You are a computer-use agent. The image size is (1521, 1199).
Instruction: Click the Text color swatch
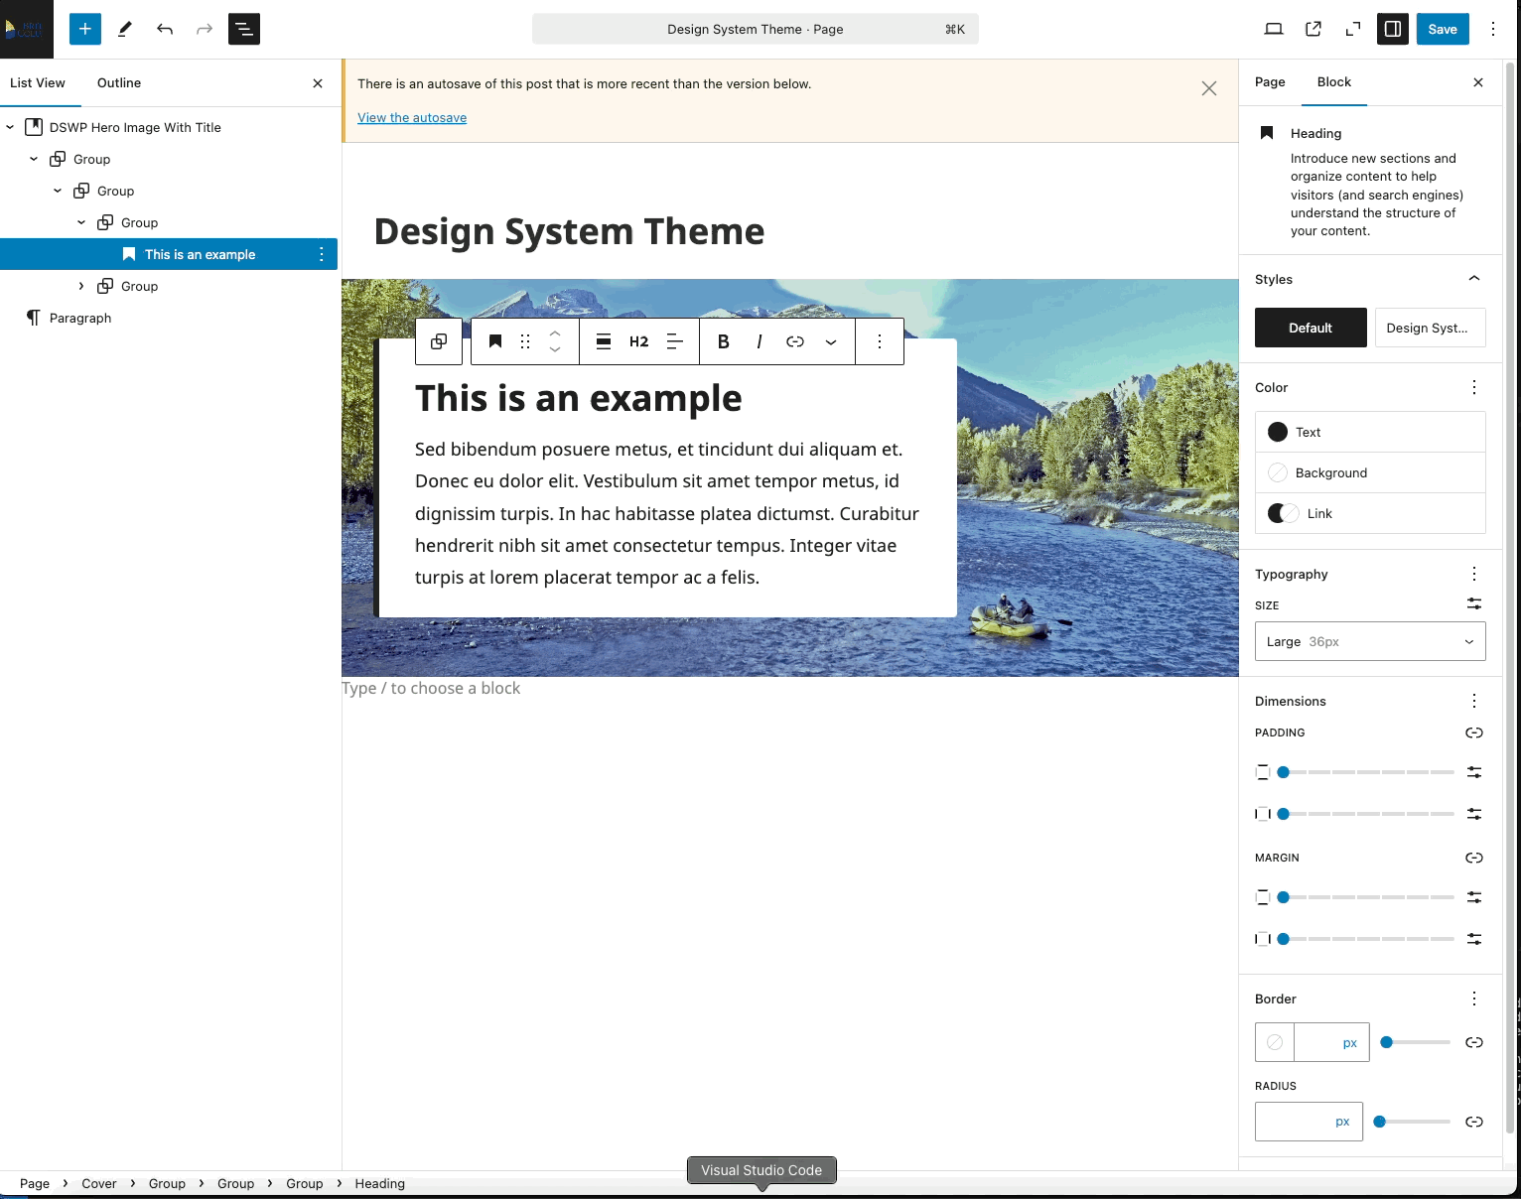tap(1278, 432)
